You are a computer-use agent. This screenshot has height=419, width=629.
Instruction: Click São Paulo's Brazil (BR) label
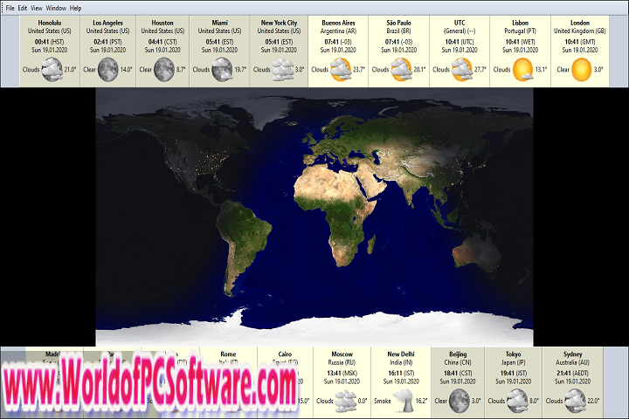(398, 31)
